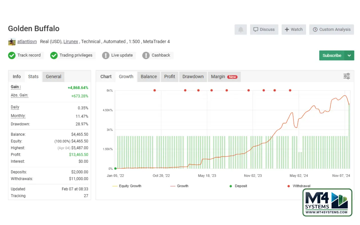Viewport: 360px width, 225px height.
Task: Click the Track record green checkmark
Action: pos(12,55)
